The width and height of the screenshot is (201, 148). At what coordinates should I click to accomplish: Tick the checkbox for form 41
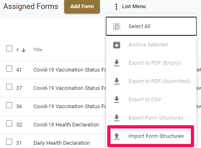9,69
